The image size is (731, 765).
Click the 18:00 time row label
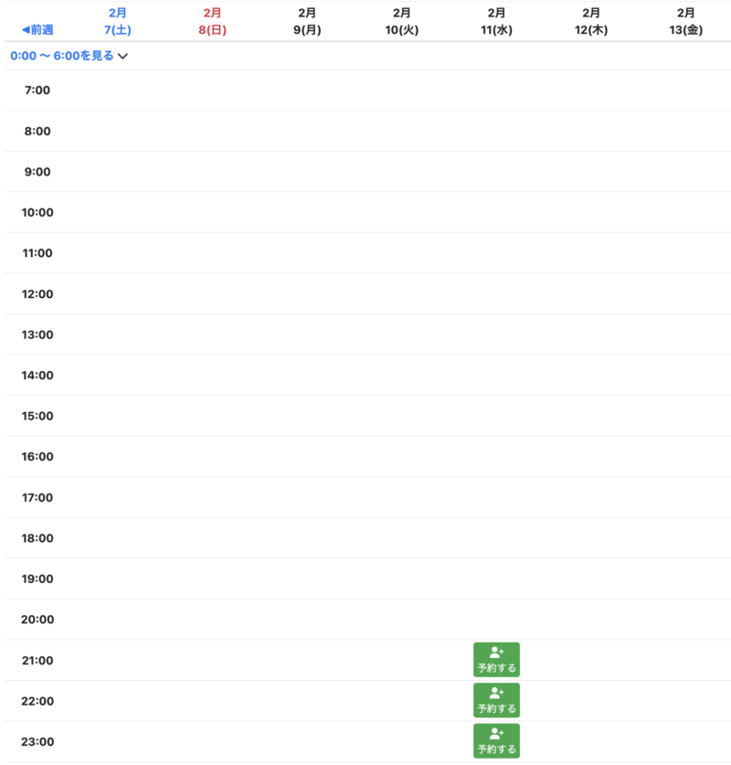click(x=37, y=538)
